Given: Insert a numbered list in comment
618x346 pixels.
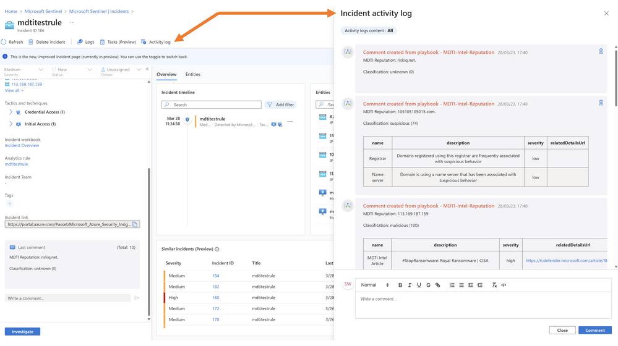Looking at the screenshot, I should point(452,285).
